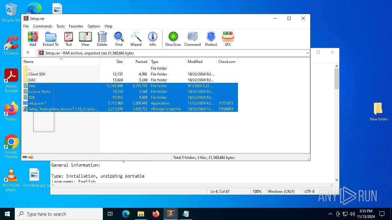The width and height of the screenshot is (392, 220).
Task: Open Adobe Acrobat desktop shortcut
Action: pyautogui.click(x=11, y=81)
